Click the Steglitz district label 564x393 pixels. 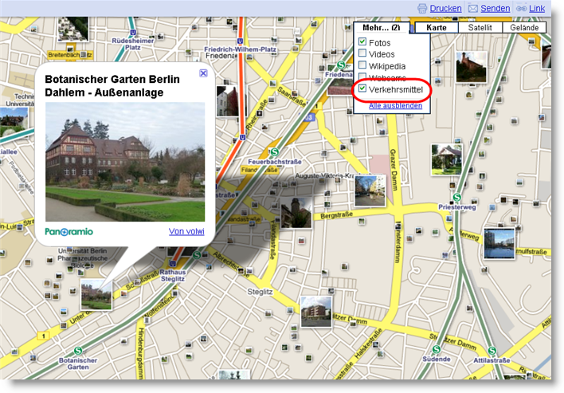tap(260, 292)
